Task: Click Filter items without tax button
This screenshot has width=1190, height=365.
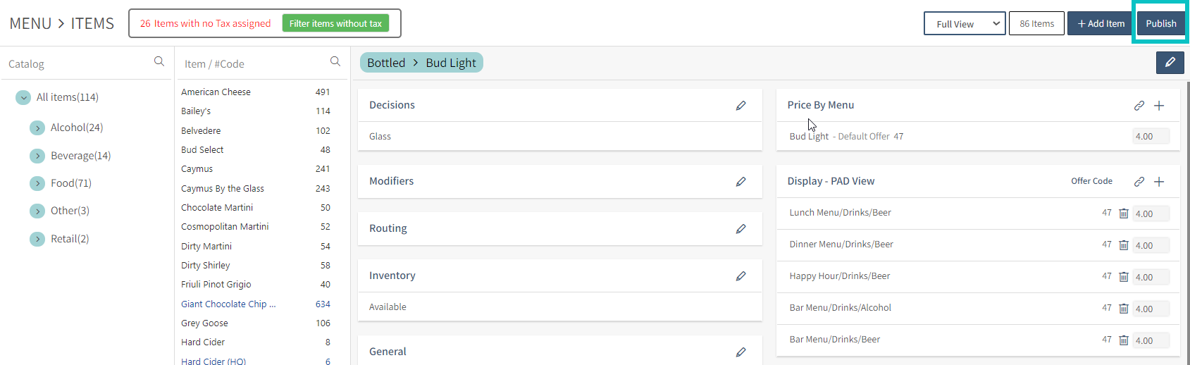Action: (x=335, y=24)
